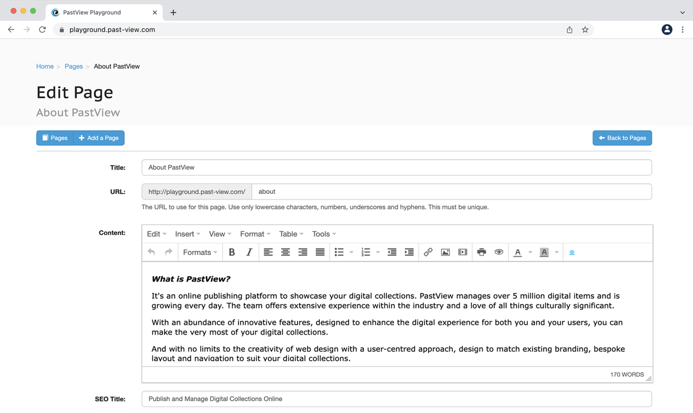Click the print icon in editor
This screenshot has width=693, height=413.
coord(482,252)
